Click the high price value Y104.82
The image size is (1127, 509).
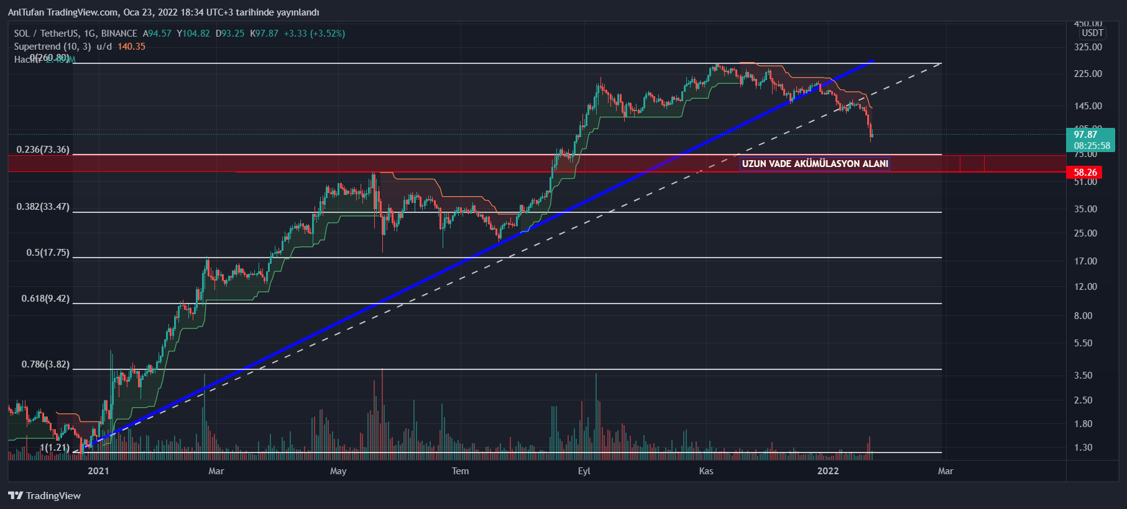point(193,34)
